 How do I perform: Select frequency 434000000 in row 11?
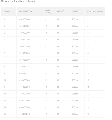24,87
